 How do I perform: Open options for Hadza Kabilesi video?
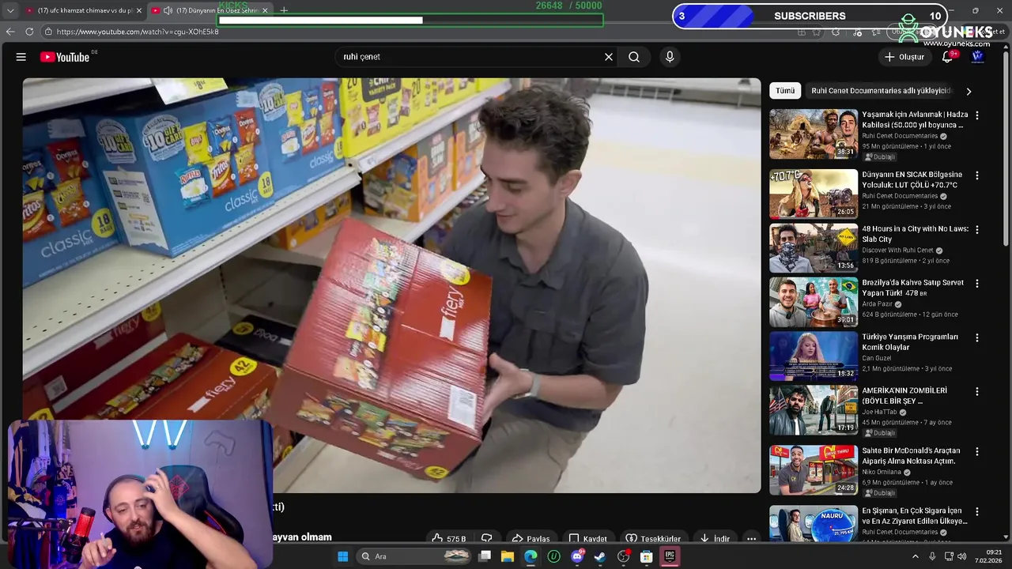(977, 115)
